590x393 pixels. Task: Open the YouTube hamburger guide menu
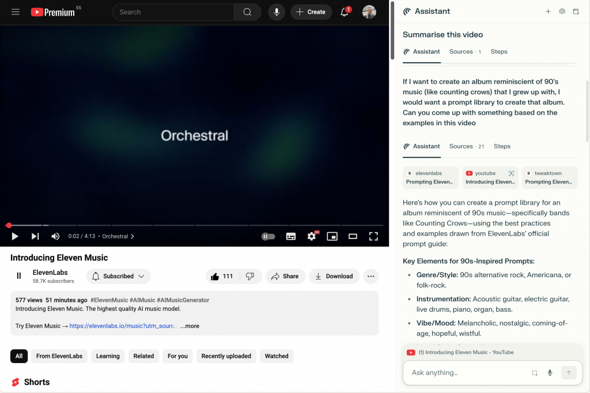pyautogui.click(x=16, y=12)
